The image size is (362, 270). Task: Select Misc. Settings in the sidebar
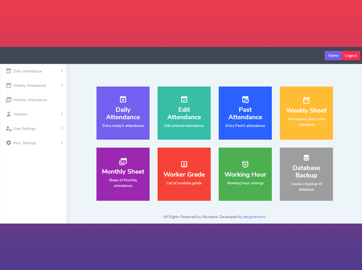[x=25, y=143]
